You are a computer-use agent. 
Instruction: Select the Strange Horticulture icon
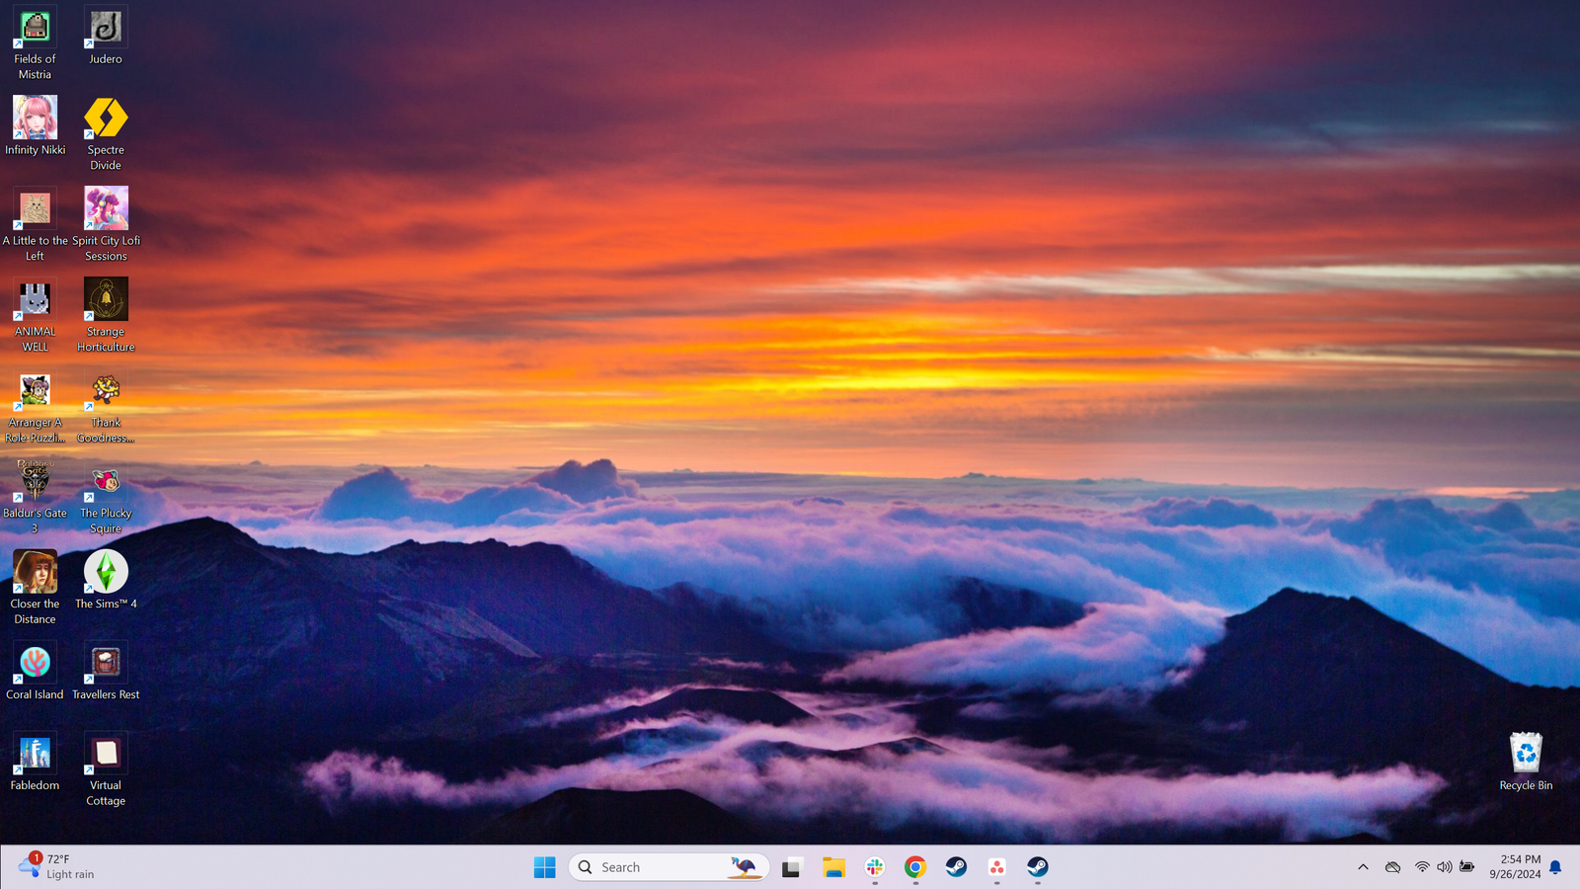(x=106, y=300)
